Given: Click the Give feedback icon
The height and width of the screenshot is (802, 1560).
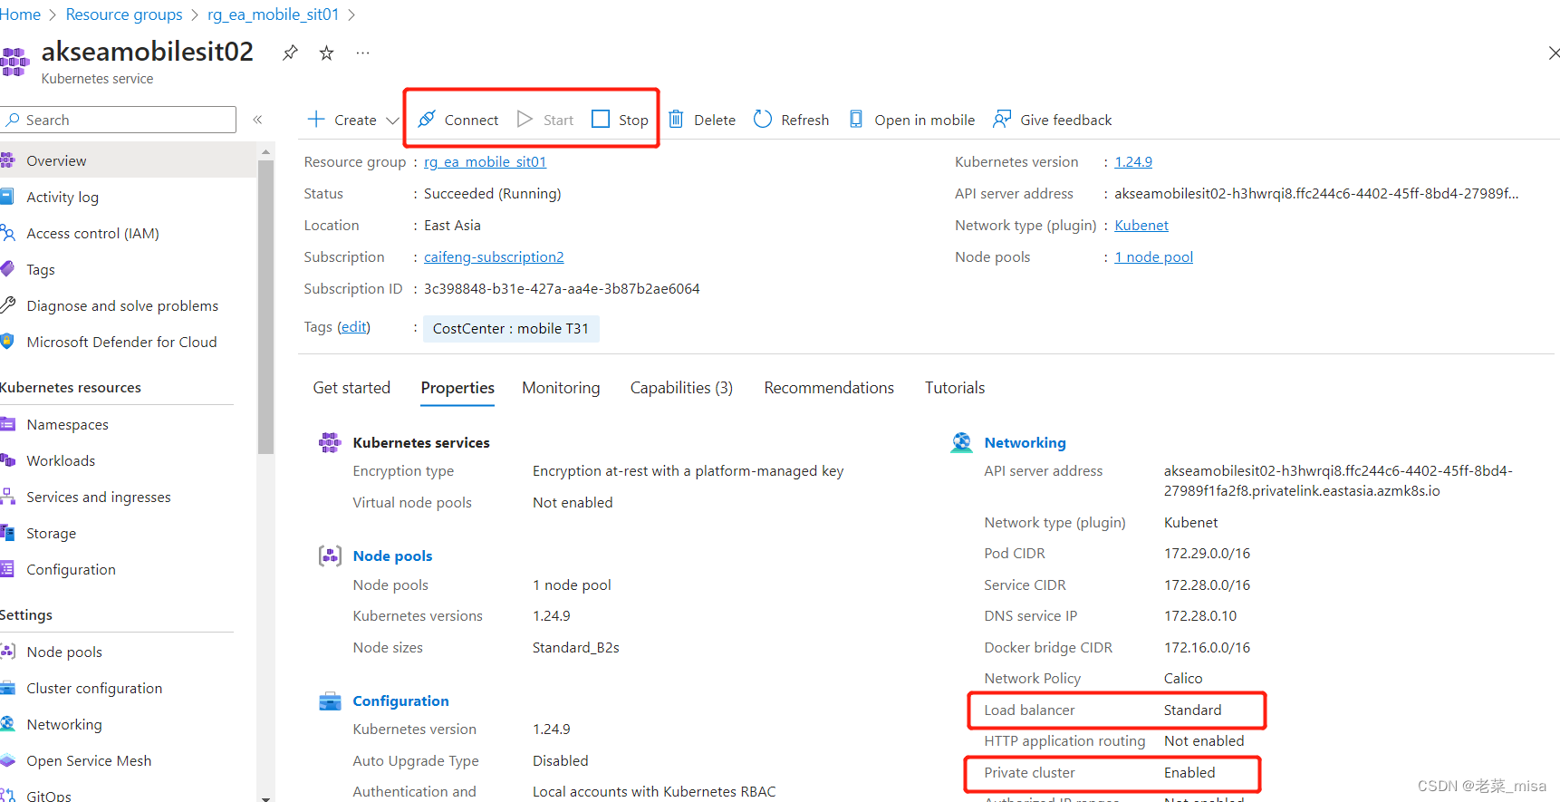Looking at the screenshot, I should (1001, 119).
